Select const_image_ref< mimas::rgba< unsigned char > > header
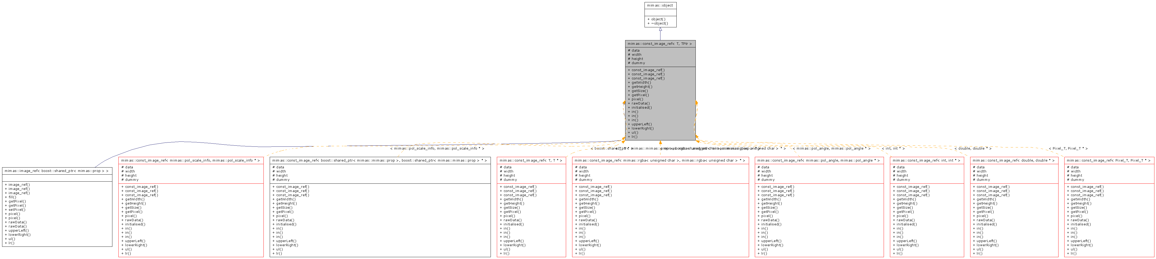The image size is (1156, 259). click(660, 160)
